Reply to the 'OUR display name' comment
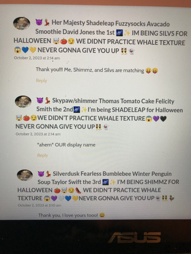This screenshot has width=191, height=254. point(42,155)
